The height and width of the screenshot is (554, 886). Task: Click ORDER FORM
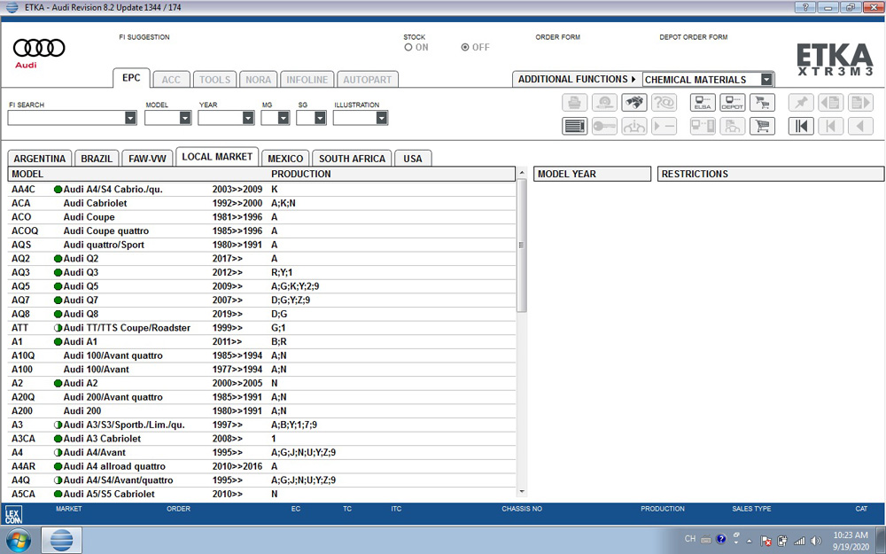[x=557, y=37]
